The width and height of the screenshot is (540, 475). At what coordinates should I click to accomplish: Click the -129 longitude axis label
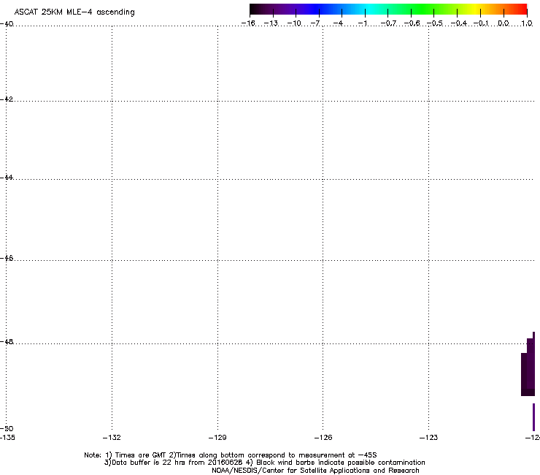(x=217, y=438)
